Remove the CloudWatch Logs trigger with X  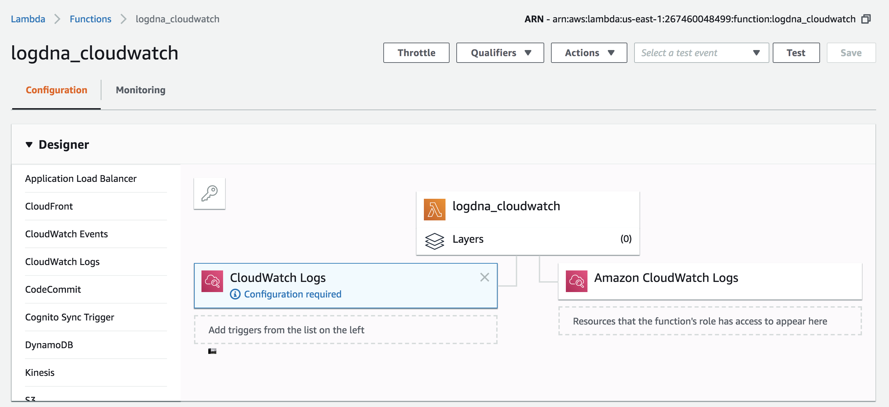tap(484, 277)
